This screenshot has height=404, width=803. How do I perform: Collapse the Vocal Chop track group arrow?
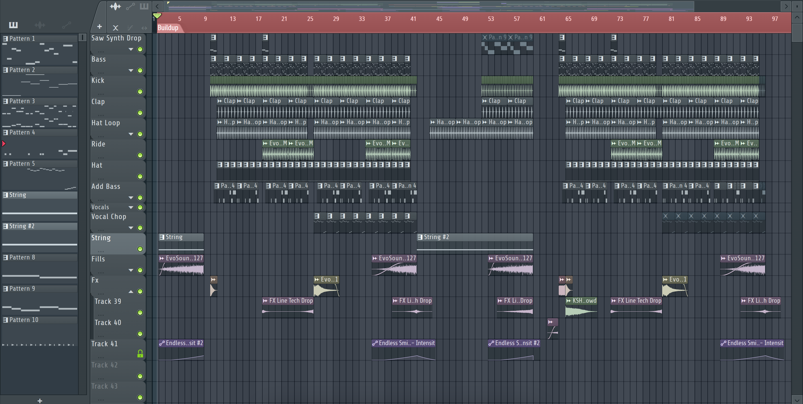click(x=131, y=228)
